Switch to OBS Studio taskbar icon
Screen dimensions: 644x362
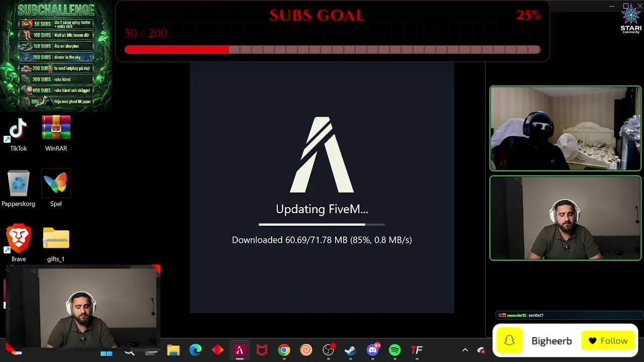point(329,349)
